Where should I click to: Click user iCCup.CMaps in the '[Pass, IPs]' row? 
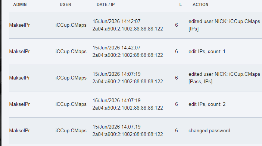[x=71, y=78]
